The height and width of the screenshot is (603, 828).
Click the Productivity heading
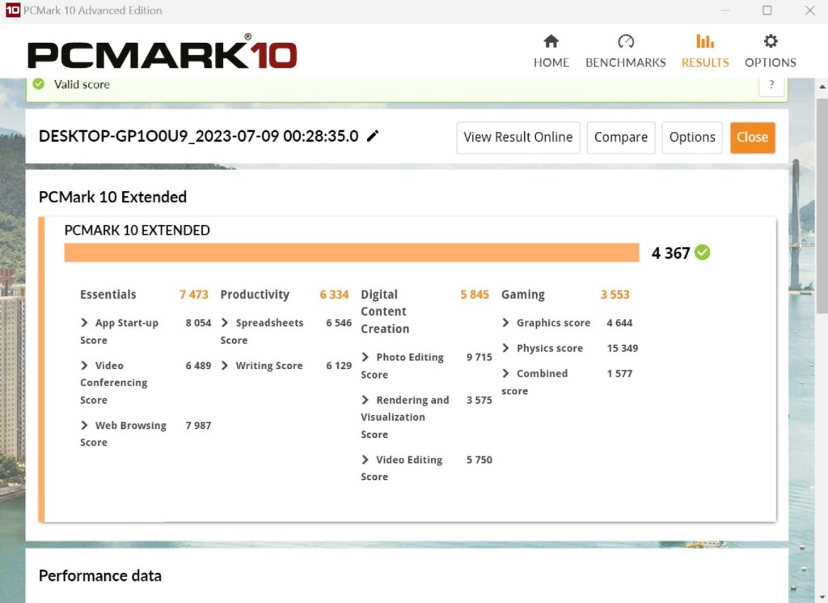point(255,295)
